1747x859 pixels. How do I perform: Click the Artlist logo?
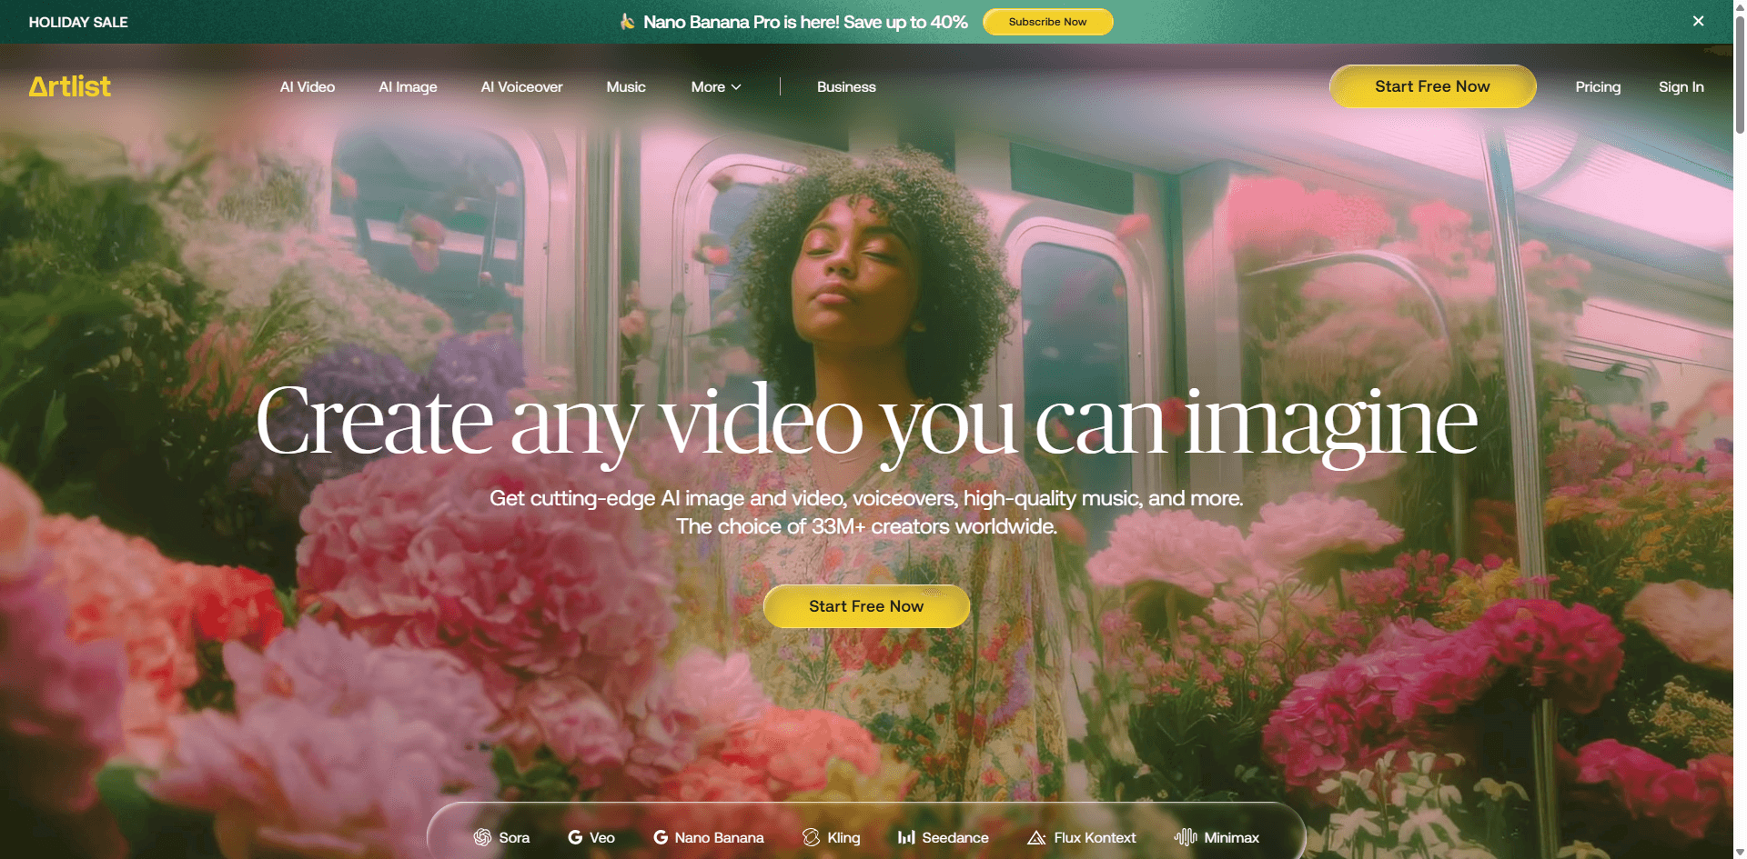pos(70,86)
